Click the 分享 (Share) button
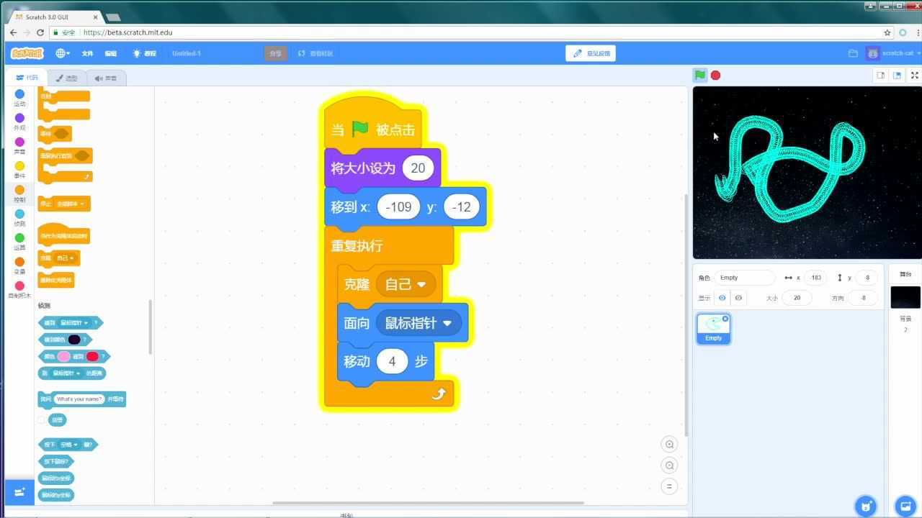 coord(274,53)
